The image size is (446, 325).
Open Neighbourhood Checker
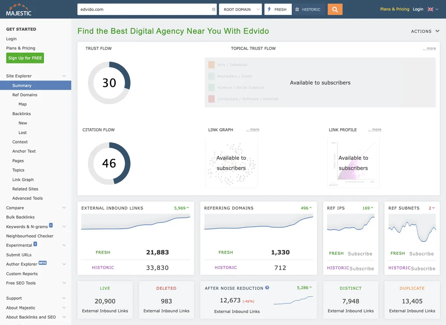(x=30, y=236)
